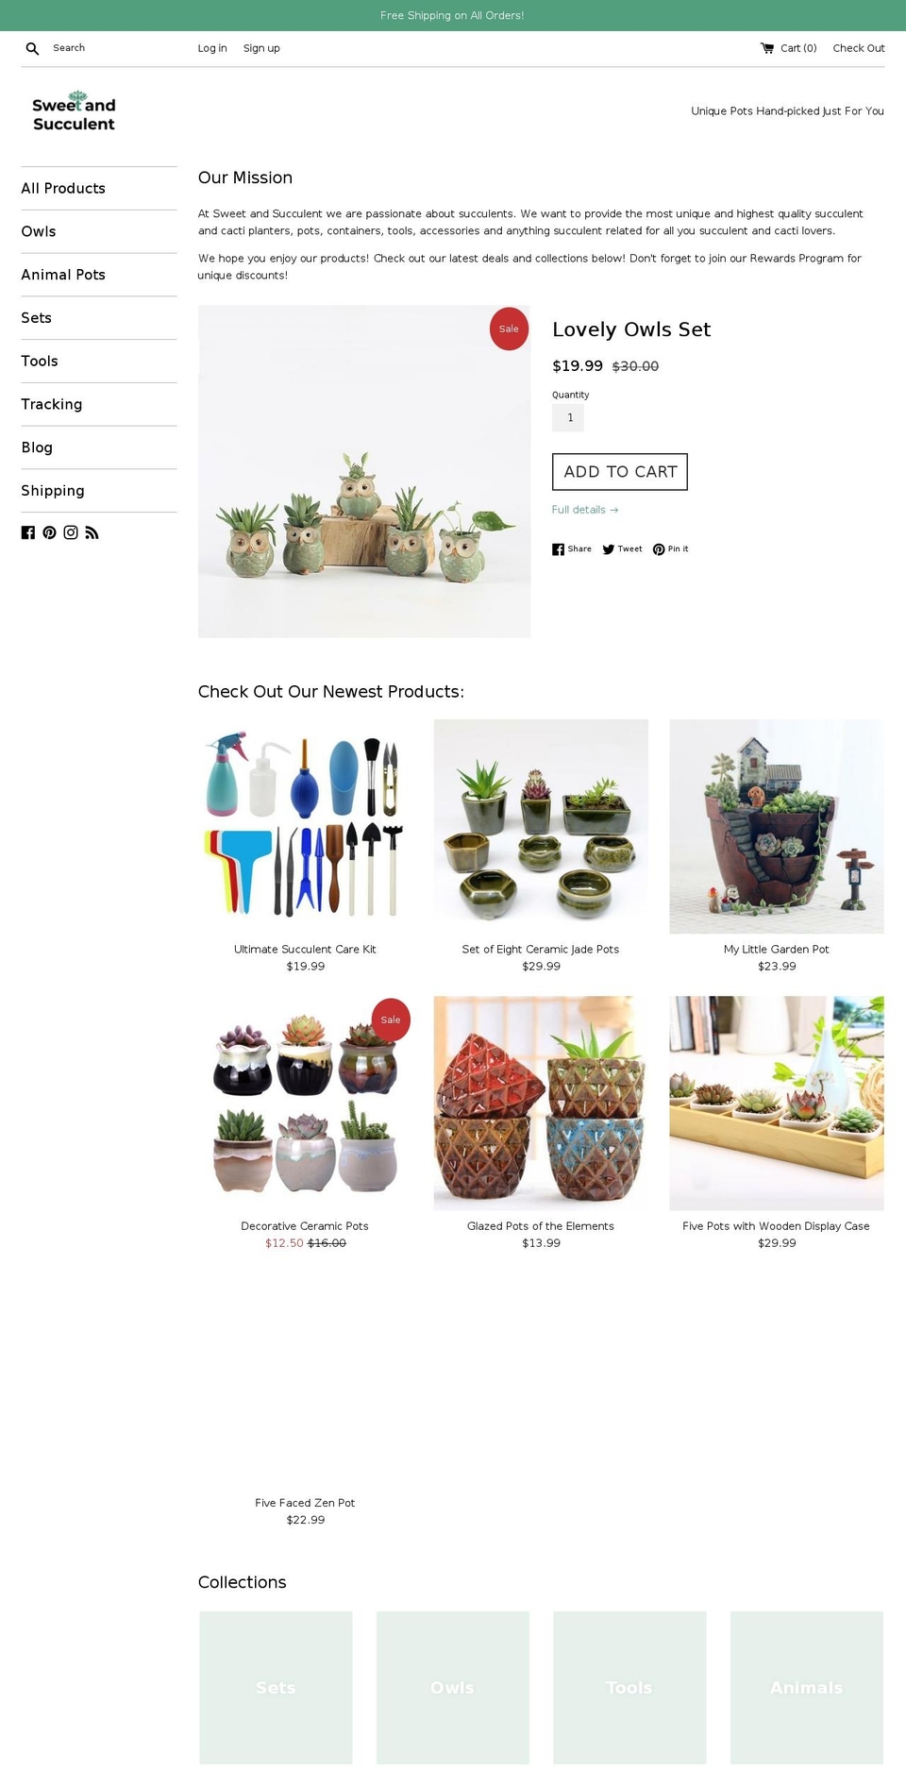906x1770 pixels.
Task: Tweet the Lovely Owls Set product
Action: 622,549
